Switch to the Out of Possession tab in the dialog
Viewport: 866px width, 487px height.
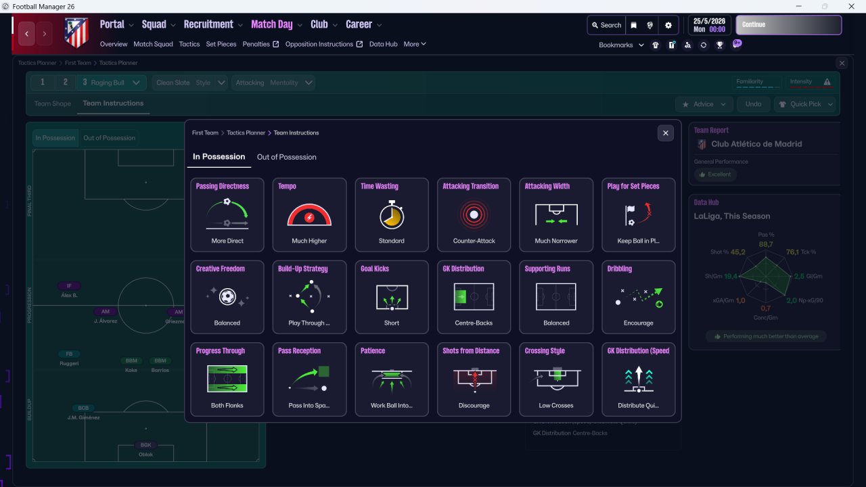[287, 157]
